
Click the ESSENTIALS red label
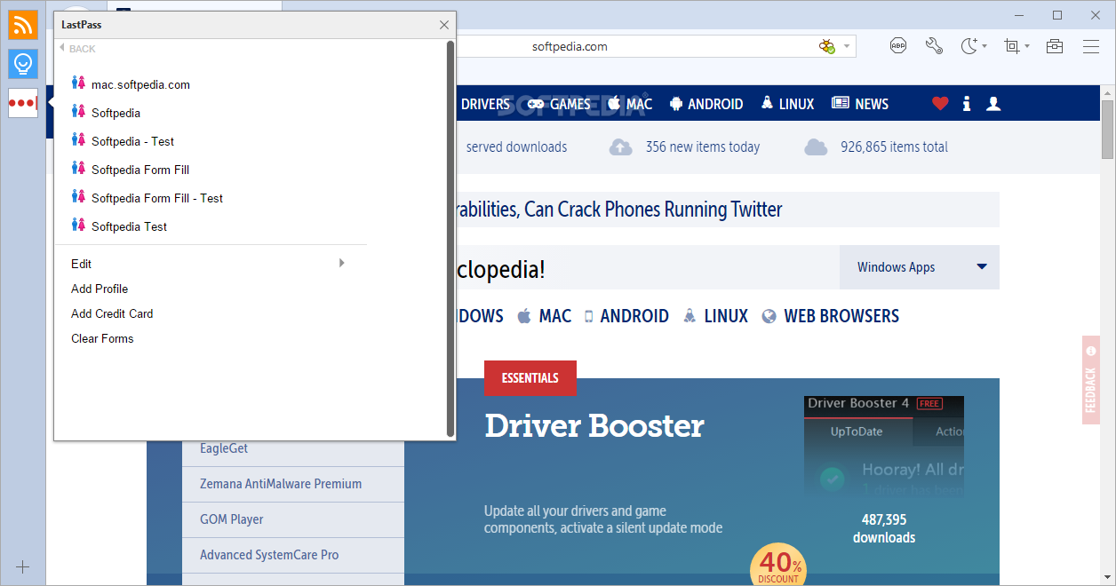[530, 378]
